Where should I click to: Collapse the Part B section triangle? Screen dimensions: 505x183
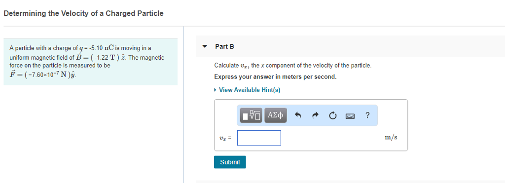click(x=204, y=46)
